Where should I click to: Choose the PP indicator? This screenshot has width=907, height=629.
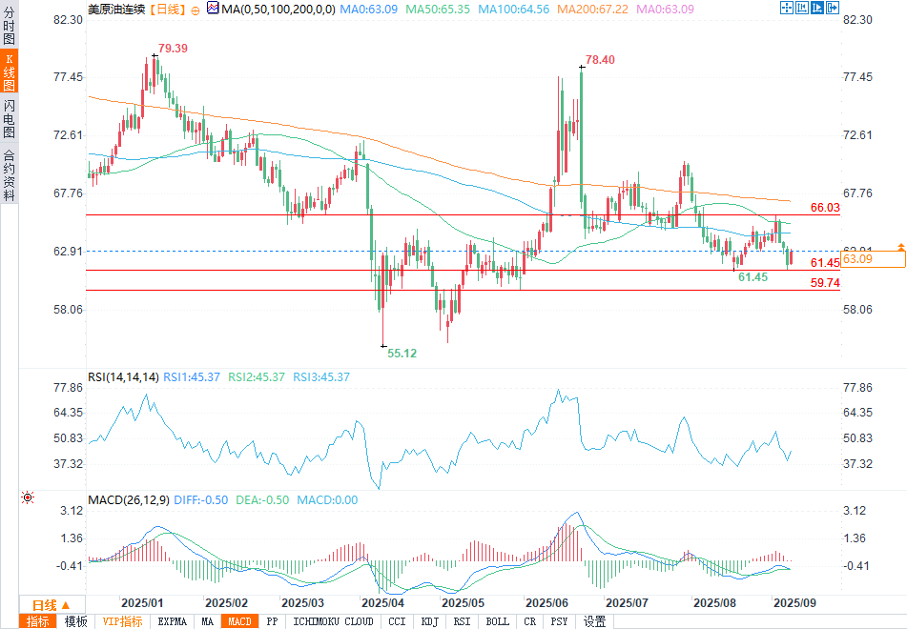(x=272, y=621)
